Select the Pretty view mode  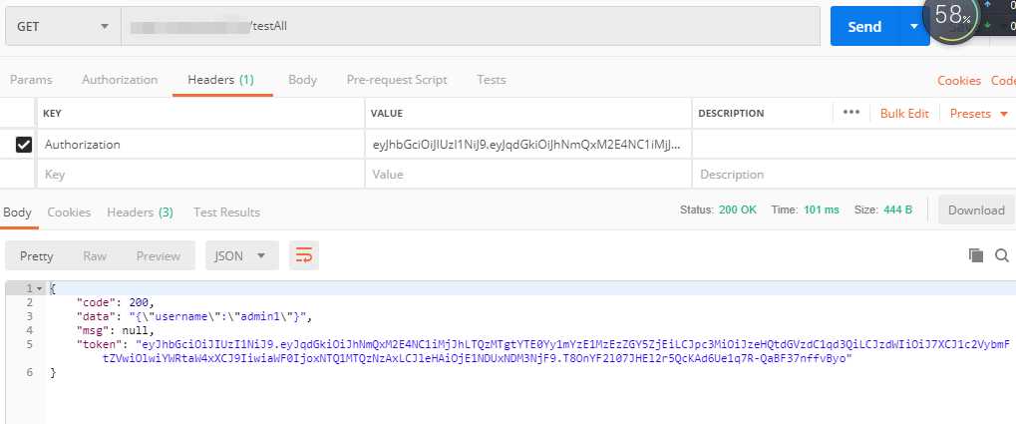click(36, 256)
